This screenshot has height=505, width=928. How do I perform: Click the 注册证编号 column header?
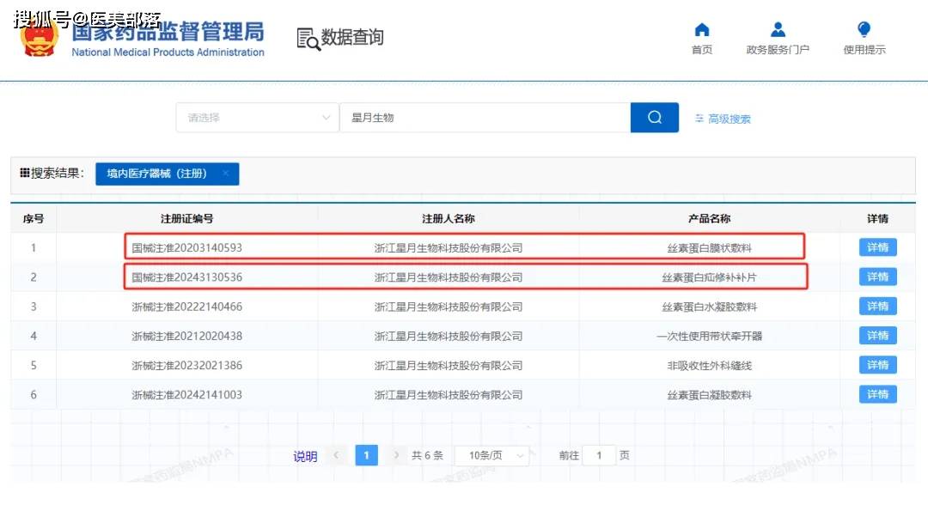[x=186, y=219]
